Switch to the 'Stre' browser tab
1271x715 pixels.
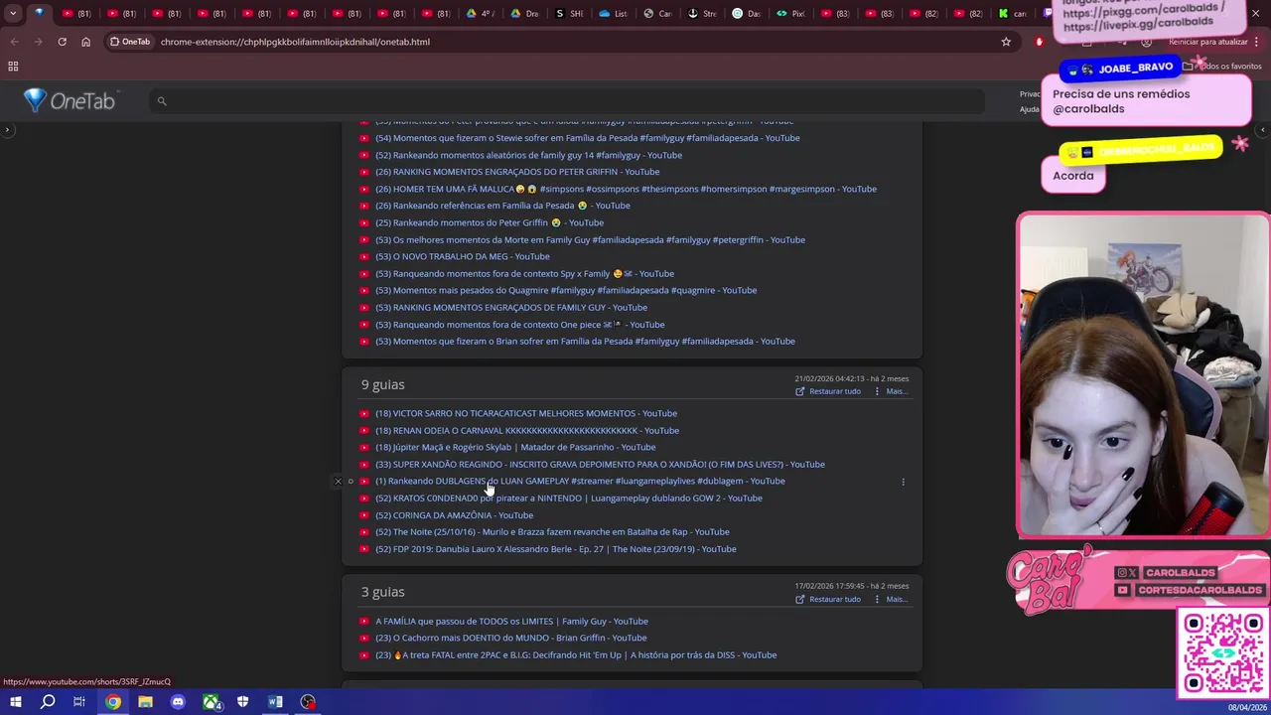coord(702,14)
